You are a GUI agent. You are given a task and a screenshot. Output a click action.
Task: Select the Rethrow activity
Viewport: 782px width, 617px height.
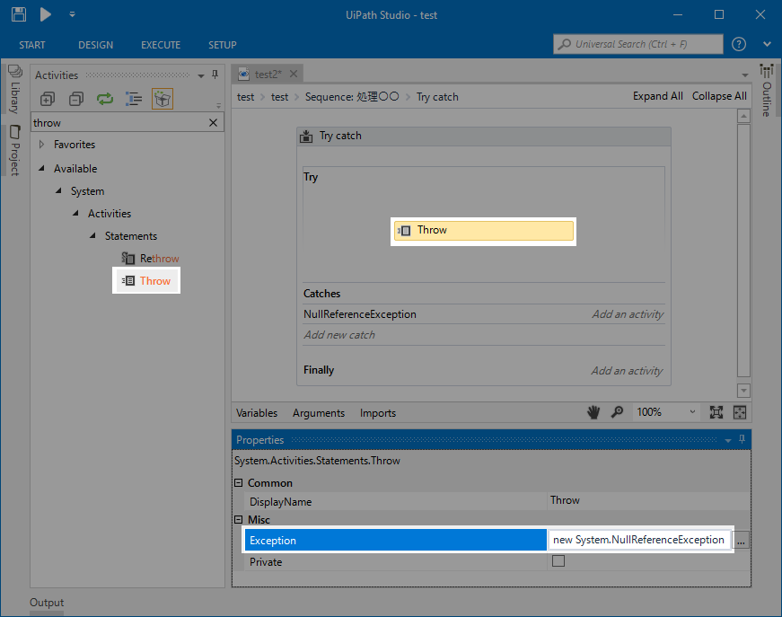(x=150, y=259)
